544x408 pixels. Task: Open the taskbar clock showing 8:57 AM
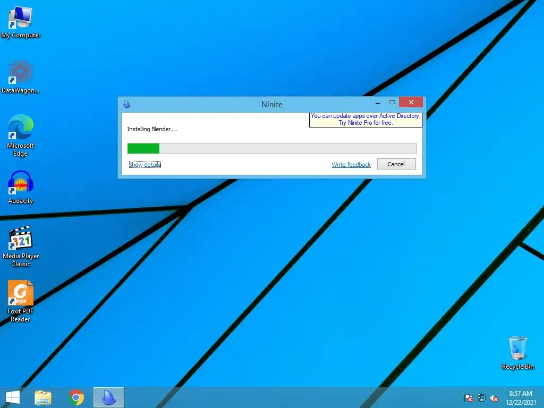click(521, 398)
